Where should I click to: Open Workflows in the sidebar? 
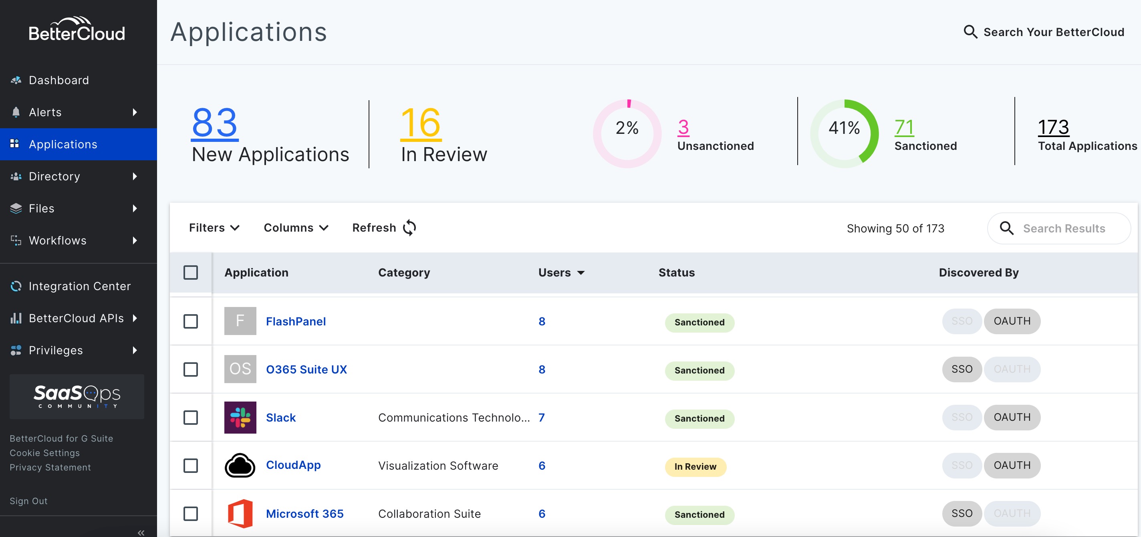click(58, 240)
